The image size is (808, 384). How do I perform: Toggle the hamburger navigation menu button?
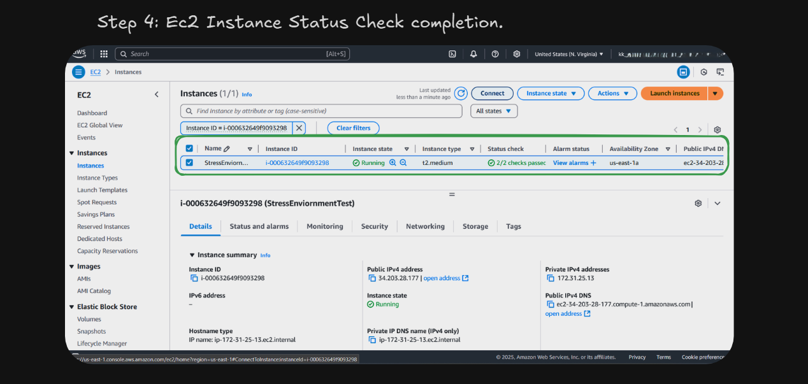pos(78,72)
